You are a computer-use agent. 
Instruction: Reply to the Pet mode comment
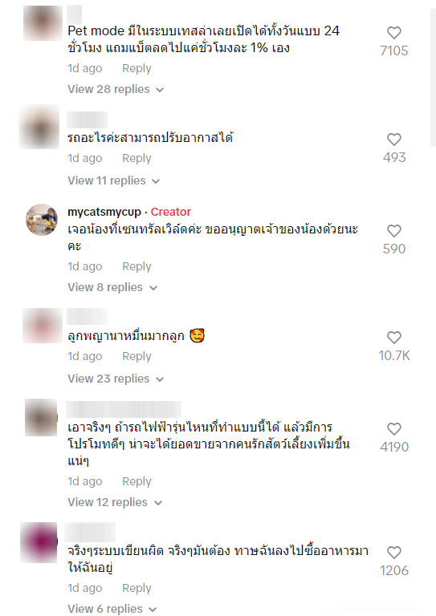click(x=137, y=68)
